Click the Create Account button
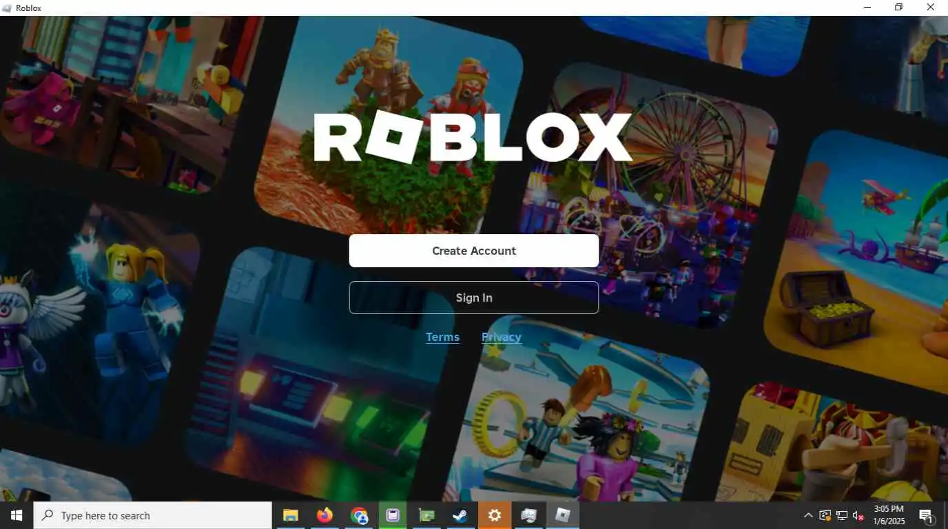Screen dimensions: 948x529 click(x=473, y=251)
